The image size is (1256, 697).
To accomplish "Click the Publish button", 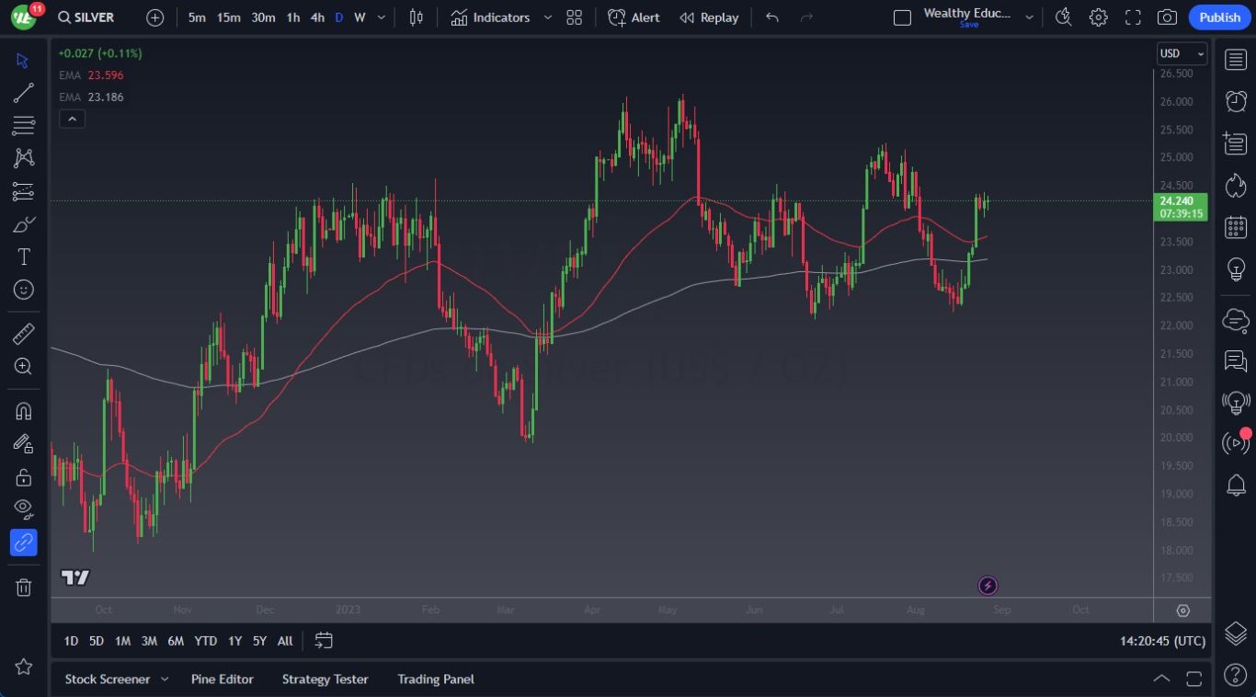I will [1219, 17].
